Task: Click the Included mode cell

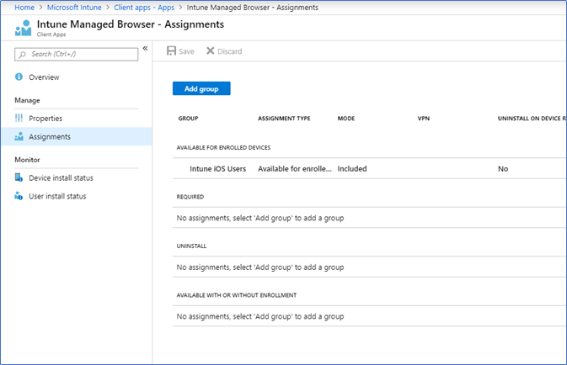Action: [x=352, y=168]
